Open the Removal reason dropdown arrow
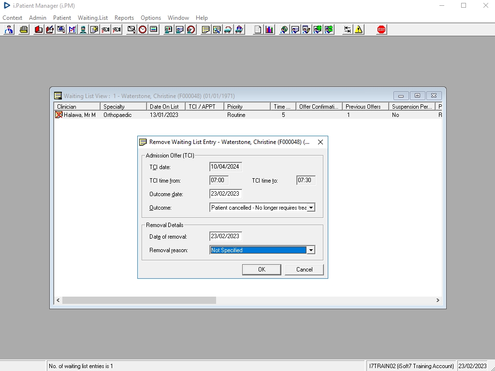 point(311,250)
